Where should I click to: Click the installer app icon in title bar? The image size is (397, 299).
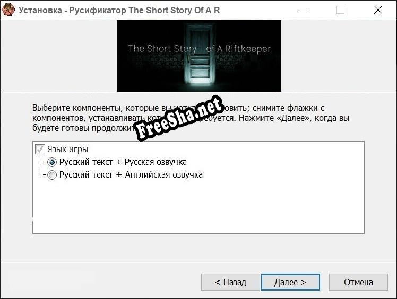8,10
